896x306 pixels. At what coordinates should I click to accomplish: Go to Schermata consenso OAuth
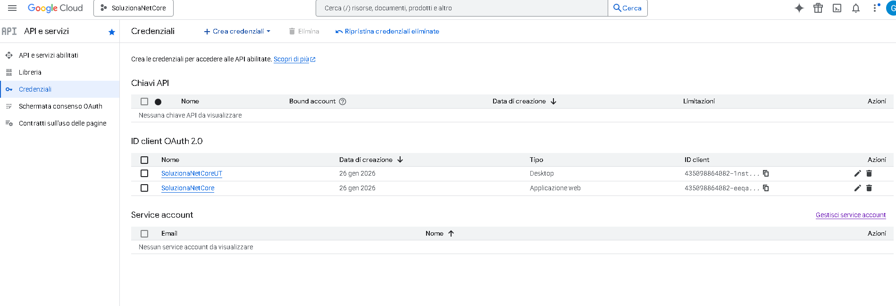60,106
